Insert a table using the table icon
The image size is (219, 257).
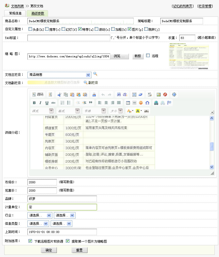(x=128, y=103)
